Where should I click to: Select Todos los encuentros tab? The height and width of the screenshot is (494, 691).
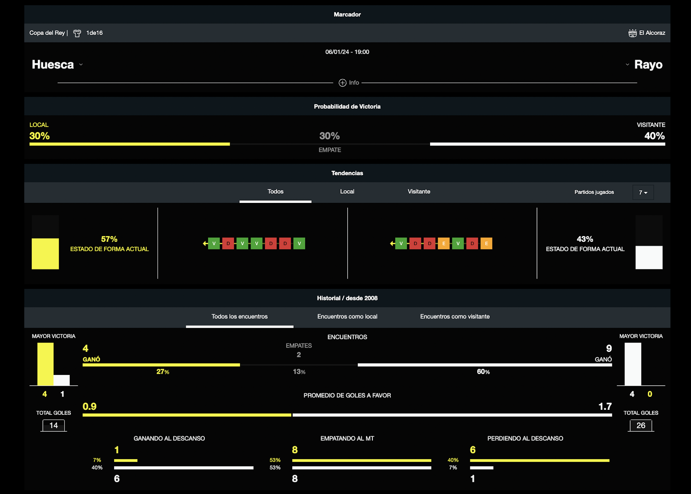tap(240, 317)
